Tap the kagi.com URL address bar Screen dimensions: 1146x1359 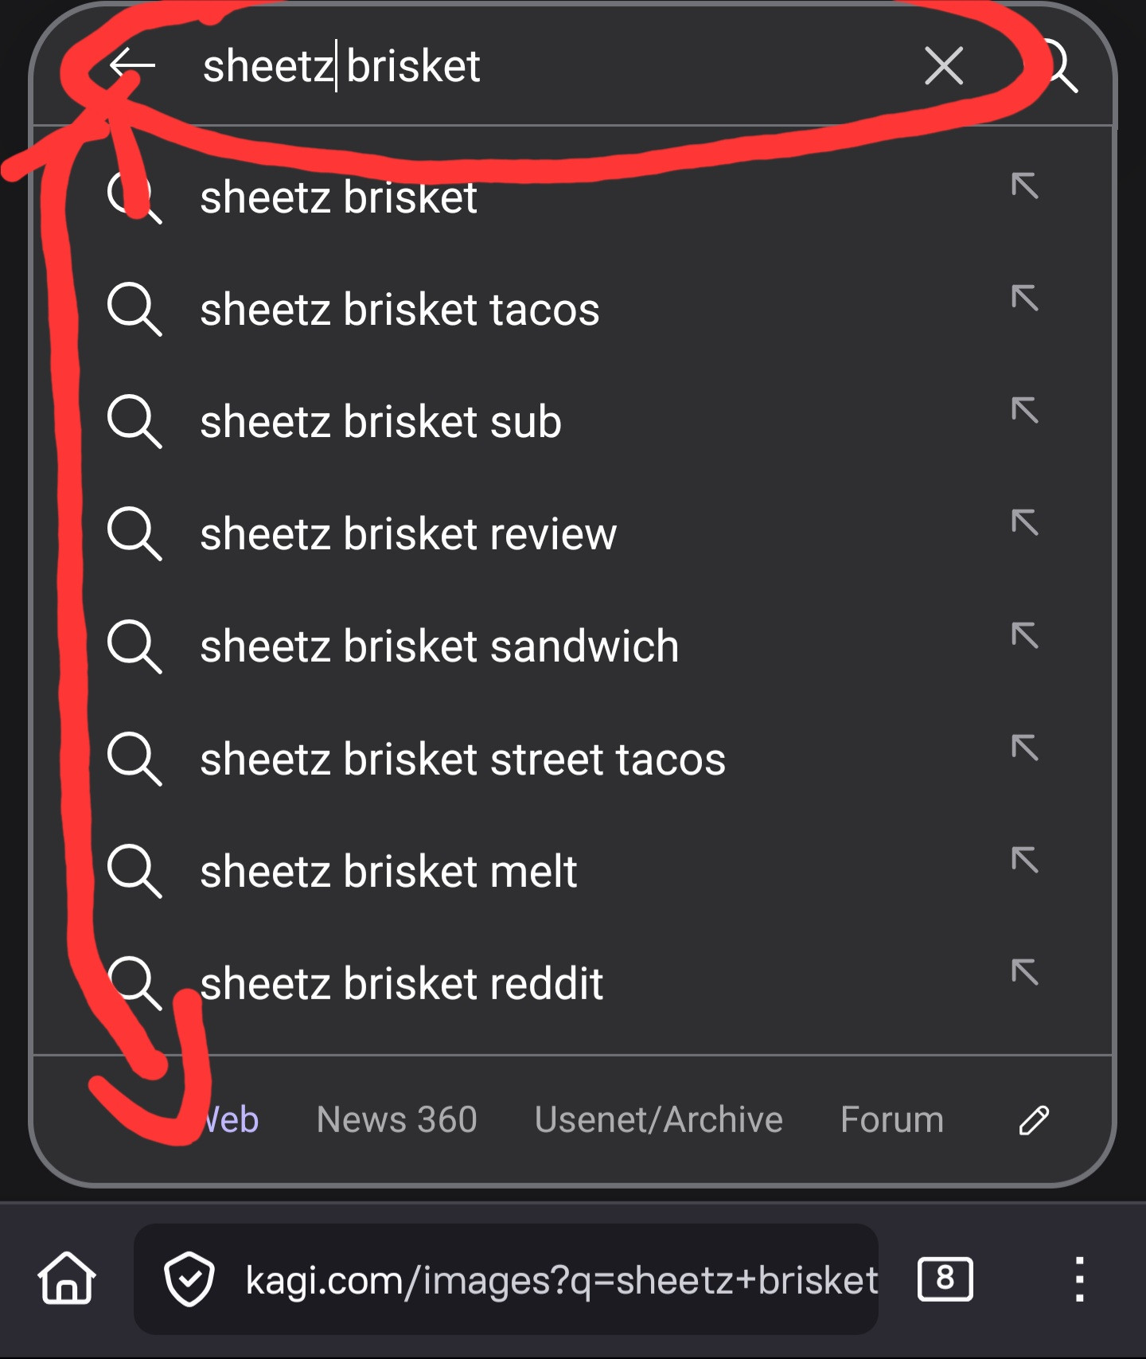pyautogui.click(x=561, y=1279)
